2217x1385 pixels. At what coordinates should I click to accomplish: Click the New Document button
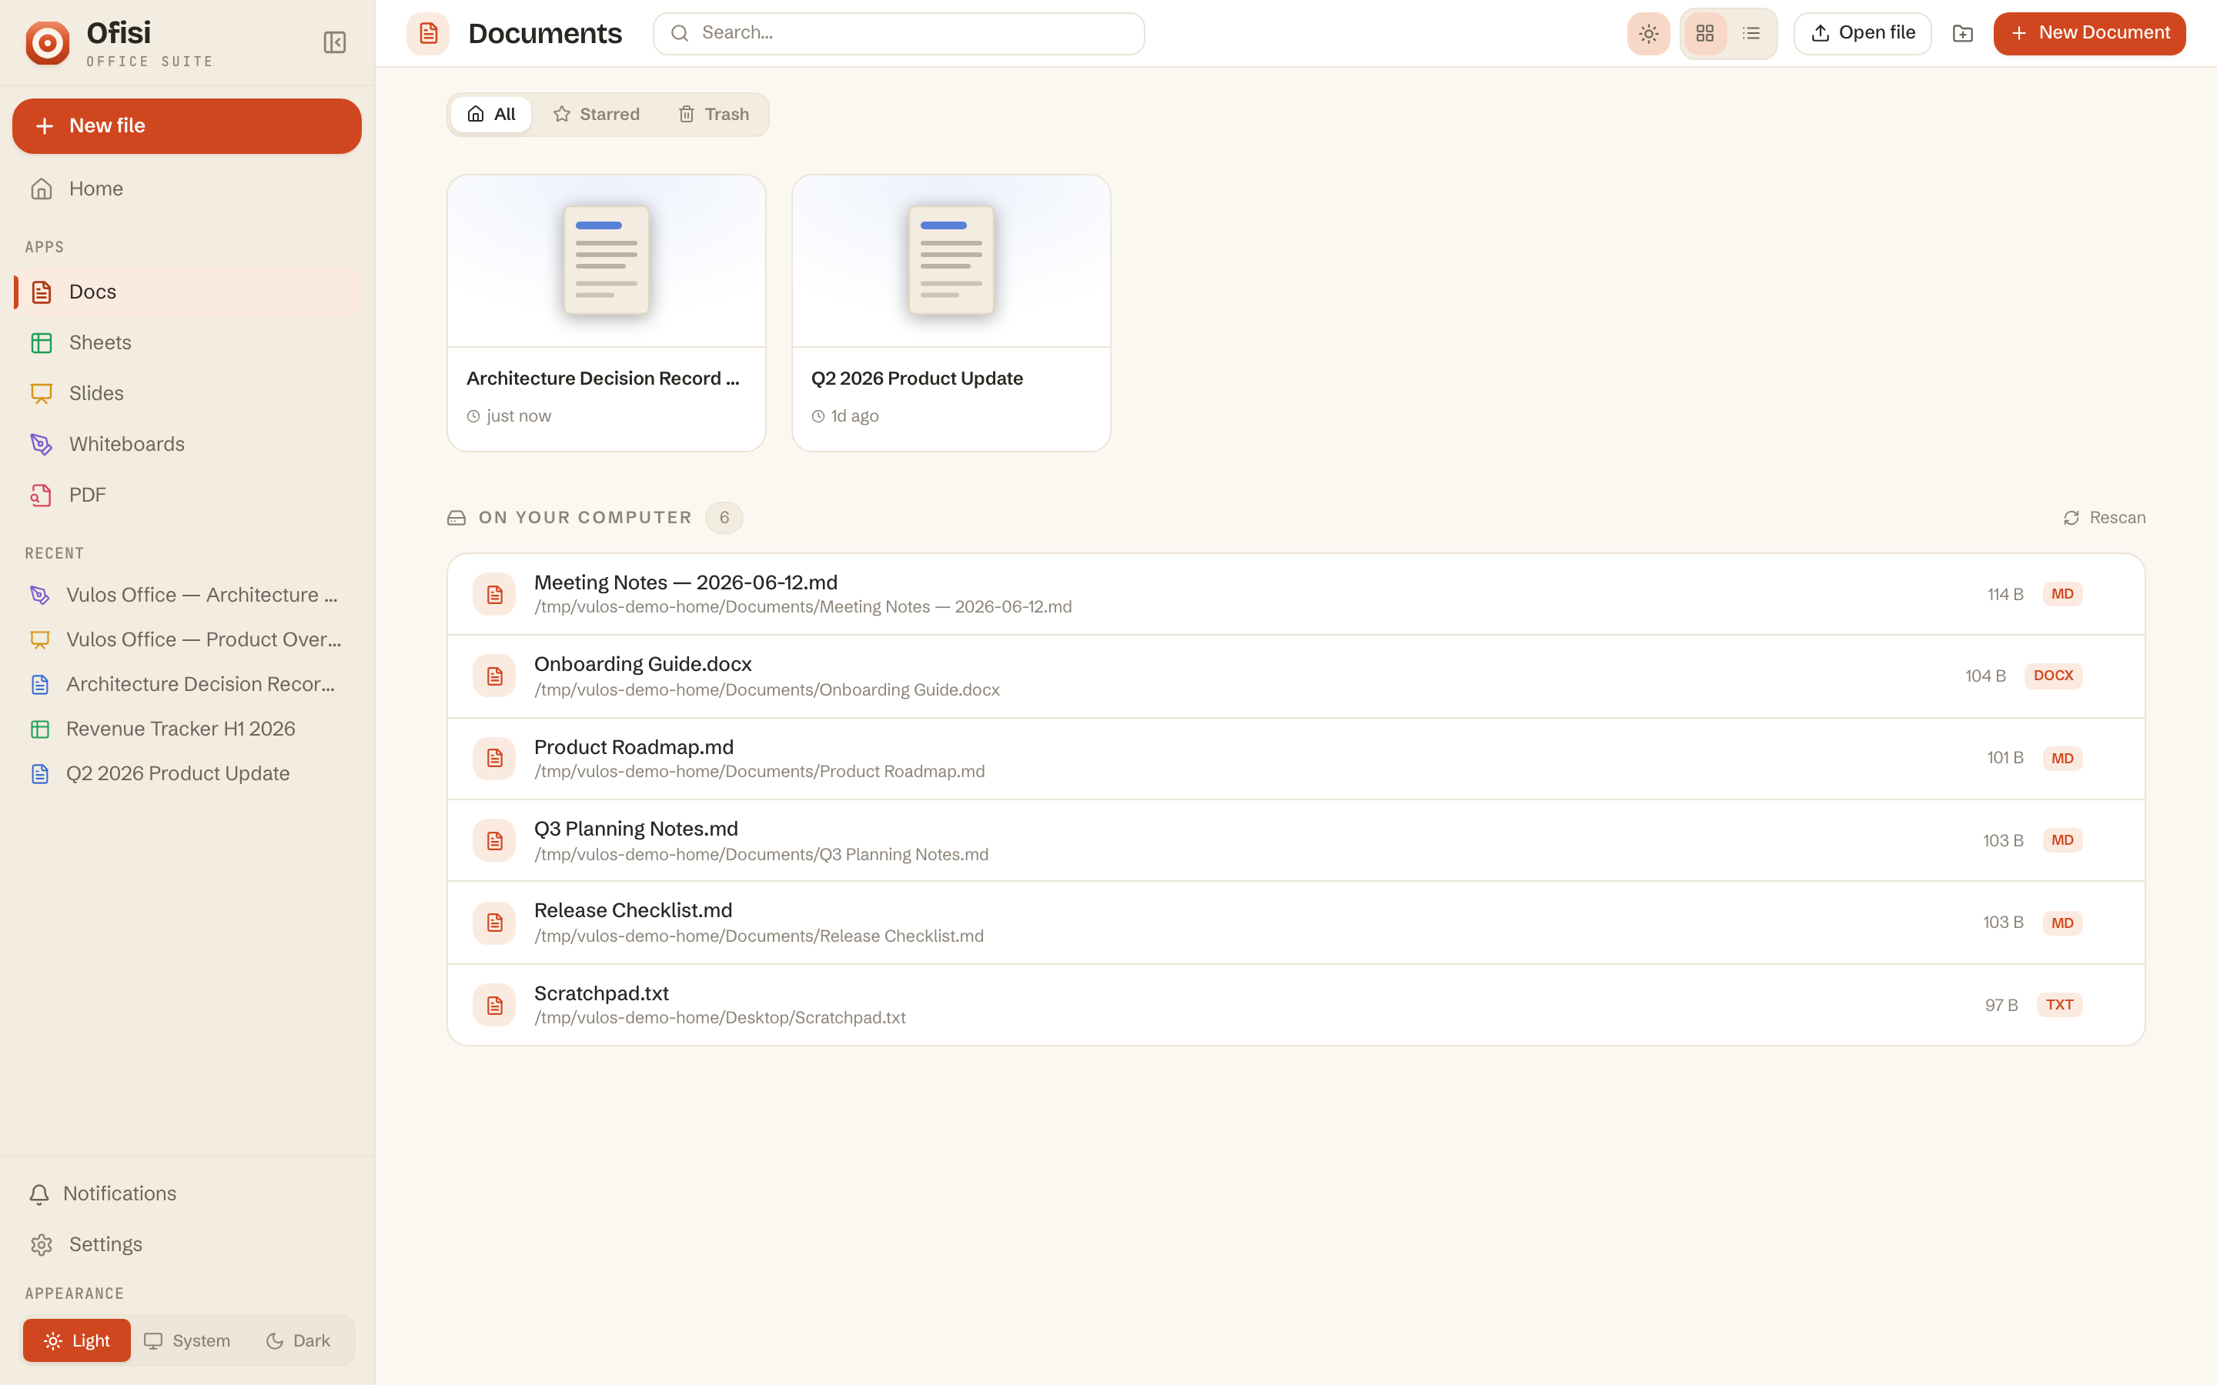2090,34
